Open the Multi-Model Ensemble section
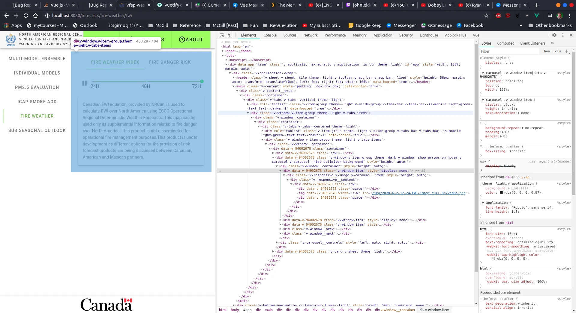This screenshot has height=313, width=576. pyautogui.click(x=37, y=59)
